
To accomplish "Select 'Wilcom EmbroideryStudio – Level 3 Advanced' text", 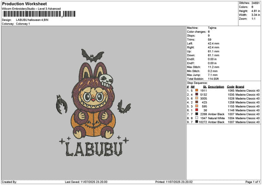I will click(31, 9).
